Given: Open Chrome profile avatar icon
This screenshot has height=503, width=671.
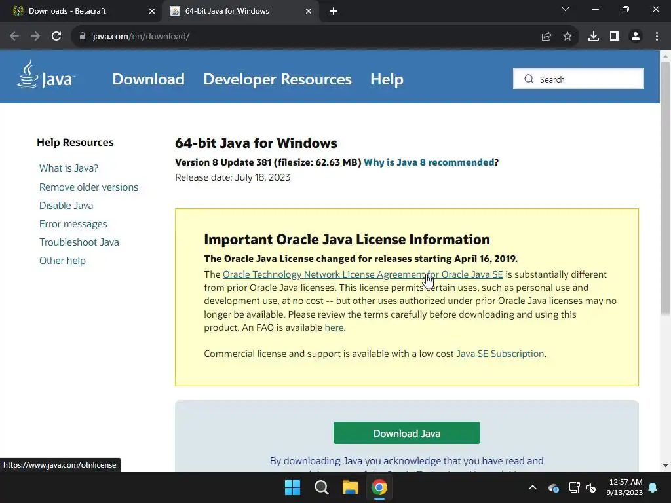Looking at the screenshot, I should (636, 37).
